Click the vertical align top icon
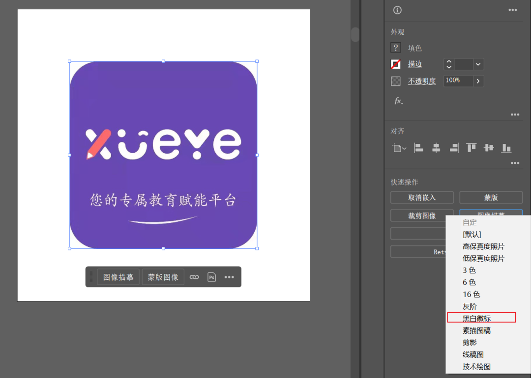The image size is (531, 378). tap(472, 148)
